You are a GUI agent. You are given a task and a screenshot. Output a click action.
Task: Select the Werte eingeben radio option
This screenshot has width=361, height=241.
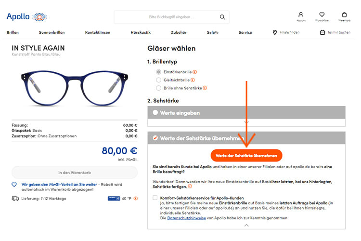155,112
